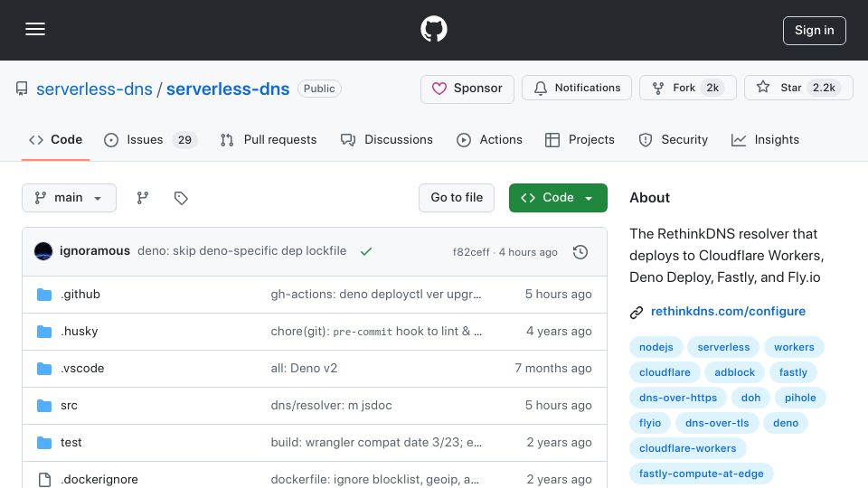868x488 pixels.
Task: Click the .husky folder icon
Action: pyautogui.click(x=44, y=332)
